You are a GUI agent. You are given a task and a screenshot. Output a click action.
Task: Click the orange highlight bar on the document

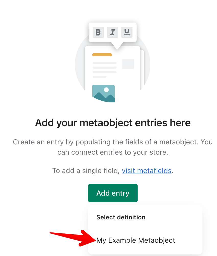102,55
